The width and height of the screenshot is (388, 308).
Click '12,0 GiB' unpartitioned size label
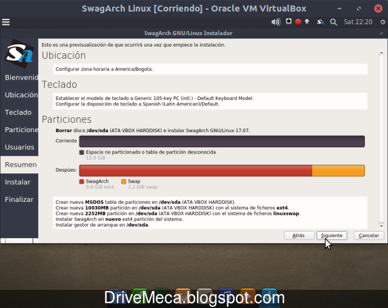tap(96, 158)
